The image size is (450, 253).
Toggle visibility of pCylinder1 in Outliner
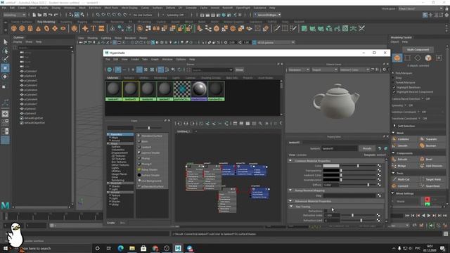(x=22, y=71)
